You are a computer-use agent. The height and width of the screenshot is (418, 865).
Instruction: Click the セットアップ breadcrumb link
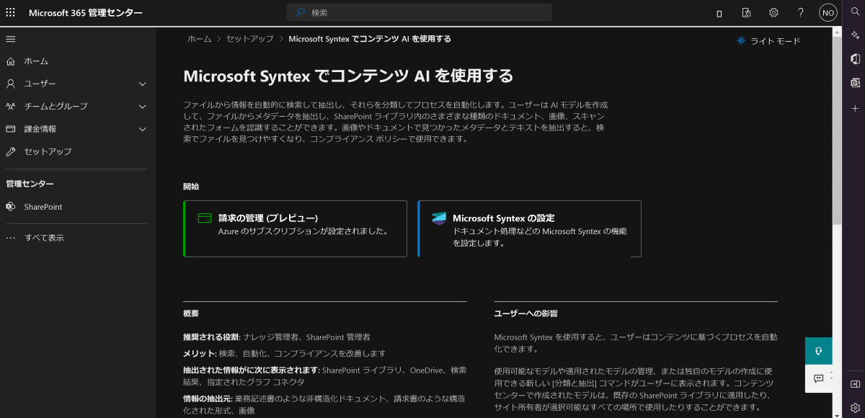[250, 39]
